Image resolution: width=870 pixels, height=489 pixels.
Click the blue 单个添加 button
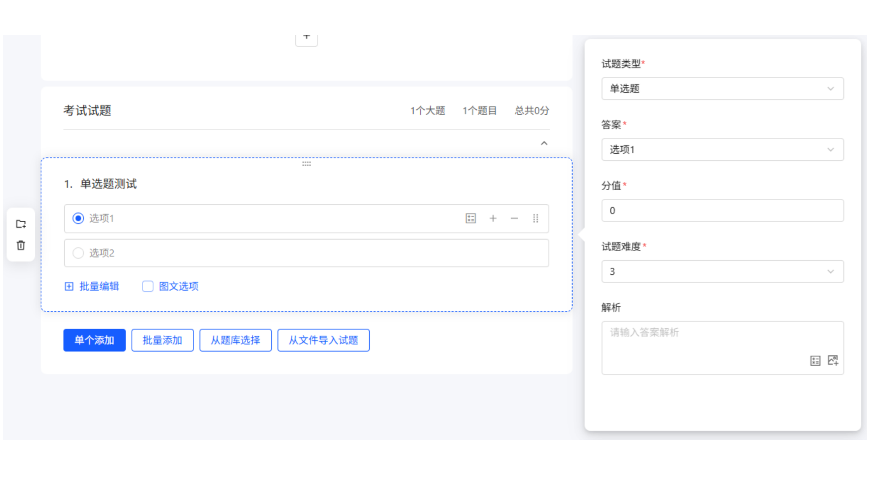[94, 340]
